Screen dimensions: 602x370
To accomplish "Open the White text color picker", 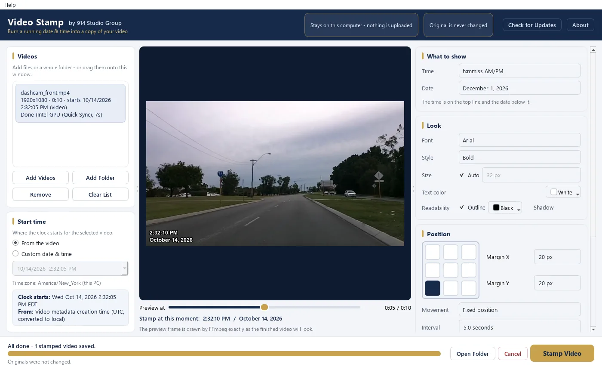I will coord(563,192).
